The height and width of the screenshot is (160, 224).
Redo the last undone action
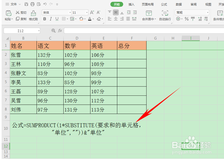[x=51, y=4]
